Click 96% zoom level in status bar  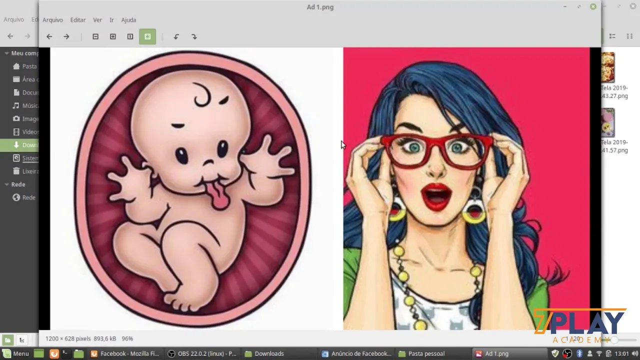[x=127, y=338]
